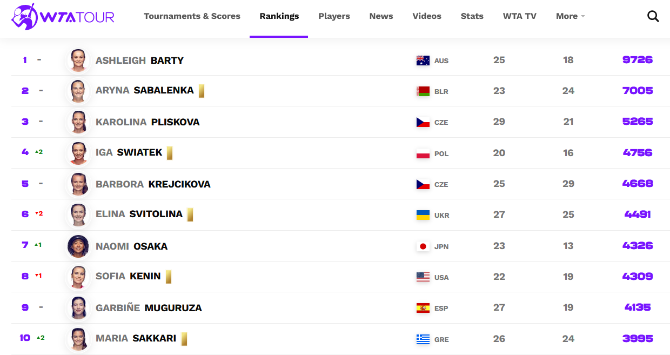This screenshot has width=670, height=355.
Task: Click the WTA Tour logo
Action: pos(63,16)
